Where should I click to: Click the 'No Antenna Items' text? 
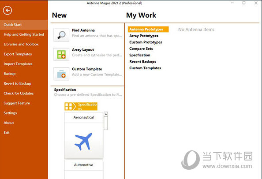click(196, 30)
